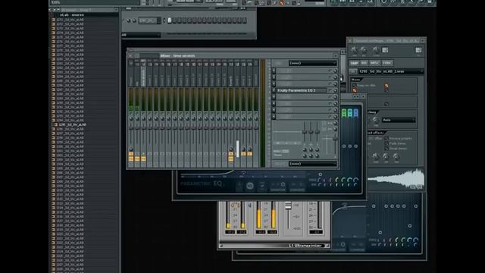Click the third mixer EQ band slider
The height and width of the screenshot is (273, 485).
click(317, 131)
